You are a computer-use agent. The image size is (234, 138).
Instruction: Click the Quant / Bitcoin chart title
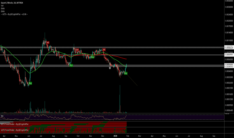[x=12, y=3]
